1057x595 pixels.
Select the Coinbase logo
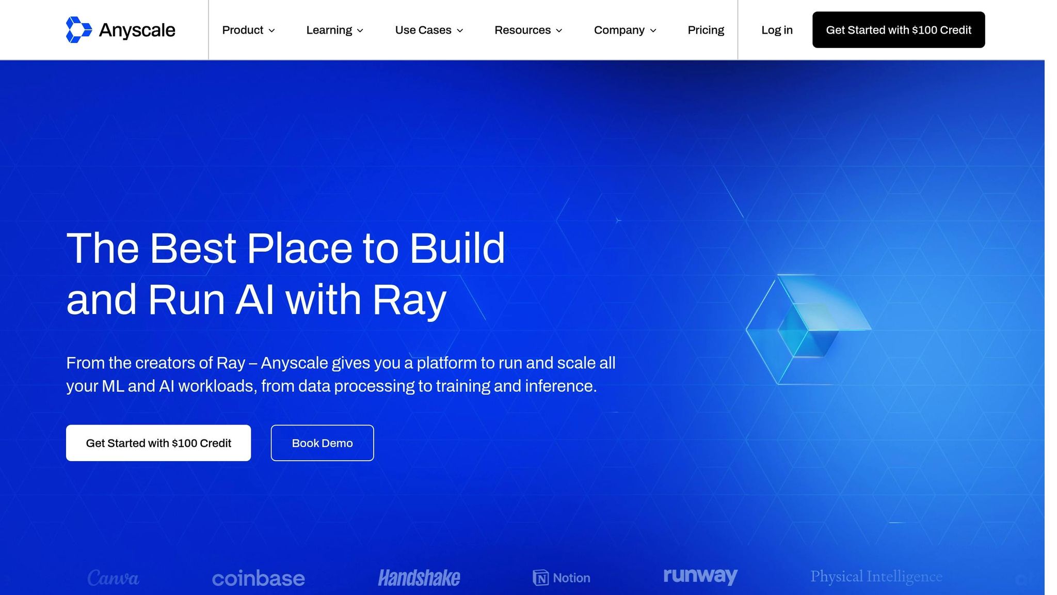click(259, 578)
